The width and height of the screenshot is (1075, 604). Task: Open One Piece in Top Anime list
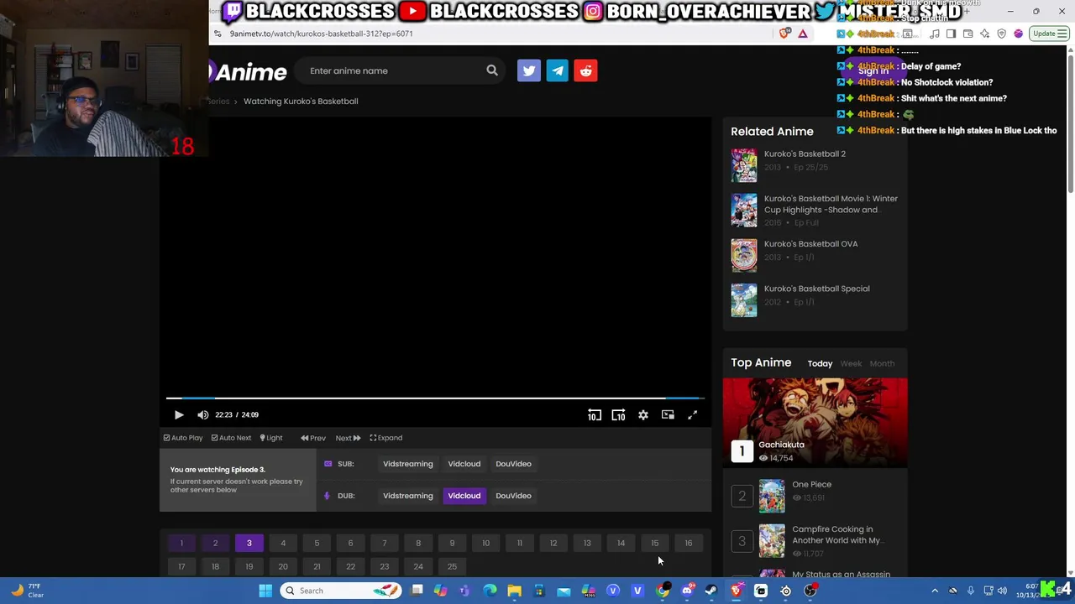[x=811, y=484]
